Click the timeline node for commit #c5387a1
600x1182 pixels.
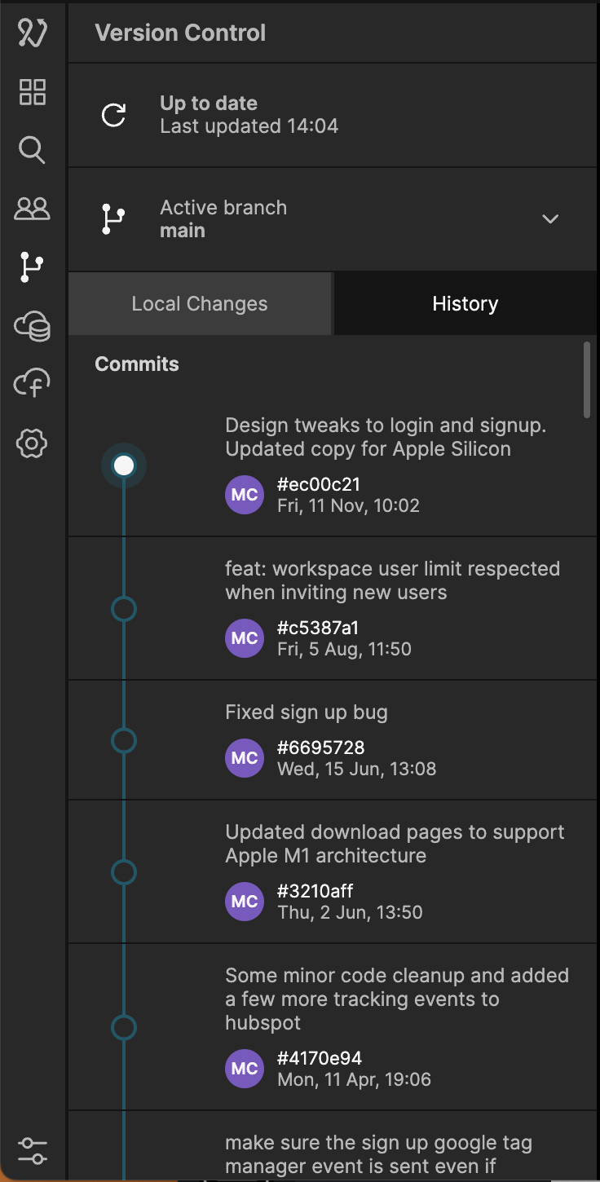[x=123, y=609]
